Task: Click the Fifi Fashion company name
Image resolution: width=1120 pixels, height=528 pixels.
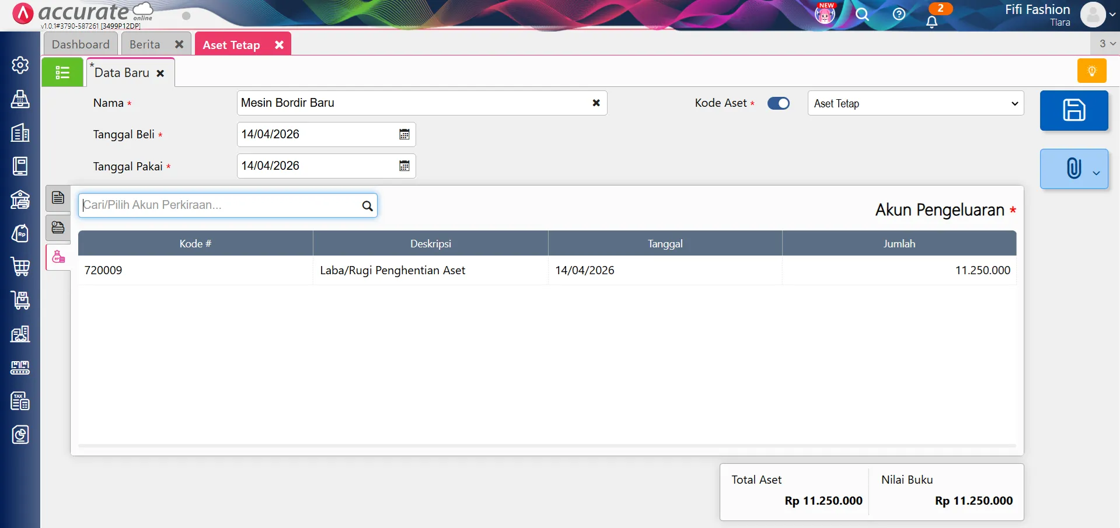Action: (1037, 9)
